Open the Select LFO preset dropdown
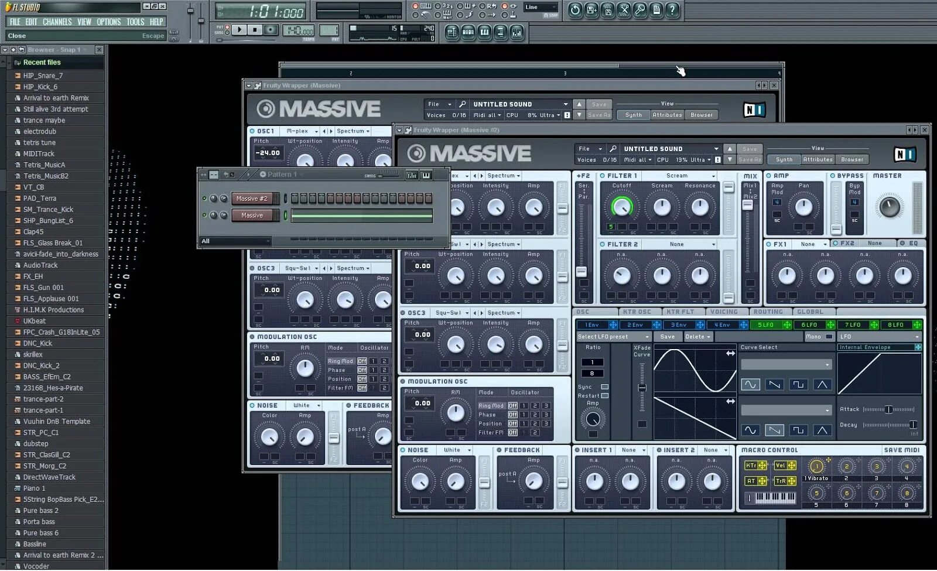Screen dimensions: 937x571 613,337
